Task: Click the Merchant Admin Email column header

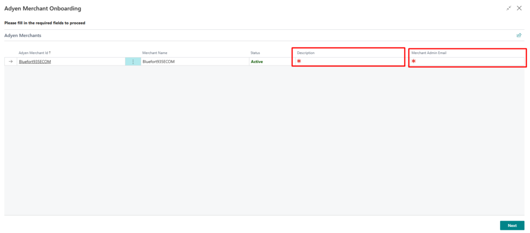Action: 429,53
